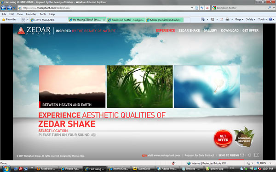
Task: Click Internet Protected Mode Off zone indicator
Action: (206, 163)
